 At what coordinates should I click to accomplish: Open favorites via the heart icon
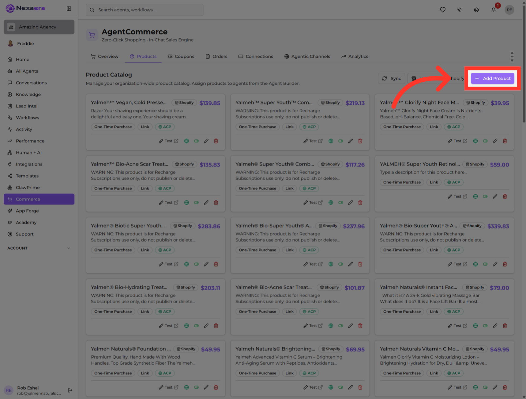pos(442,10)
